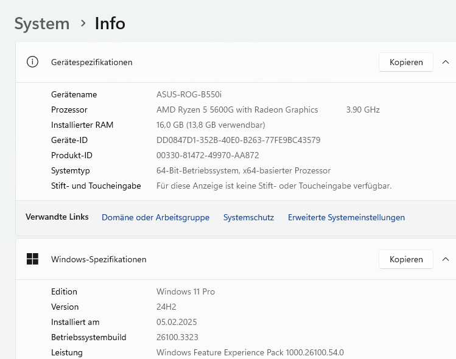Open Erweiterte Systemeinstellungen link
Image resolution: width=456 pixels, height=359 pixels.
[346, 217]
